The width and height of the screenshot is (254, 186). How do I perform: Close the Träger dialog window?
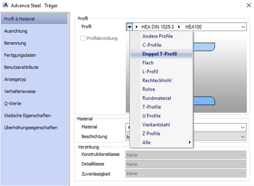pos(248,5)
